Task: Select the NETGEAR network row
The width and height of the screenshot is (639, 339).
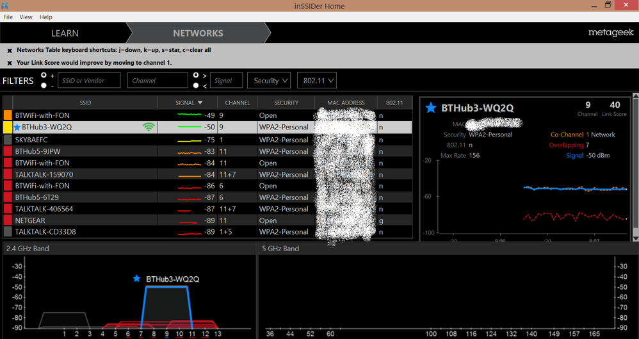Action: 207,220
